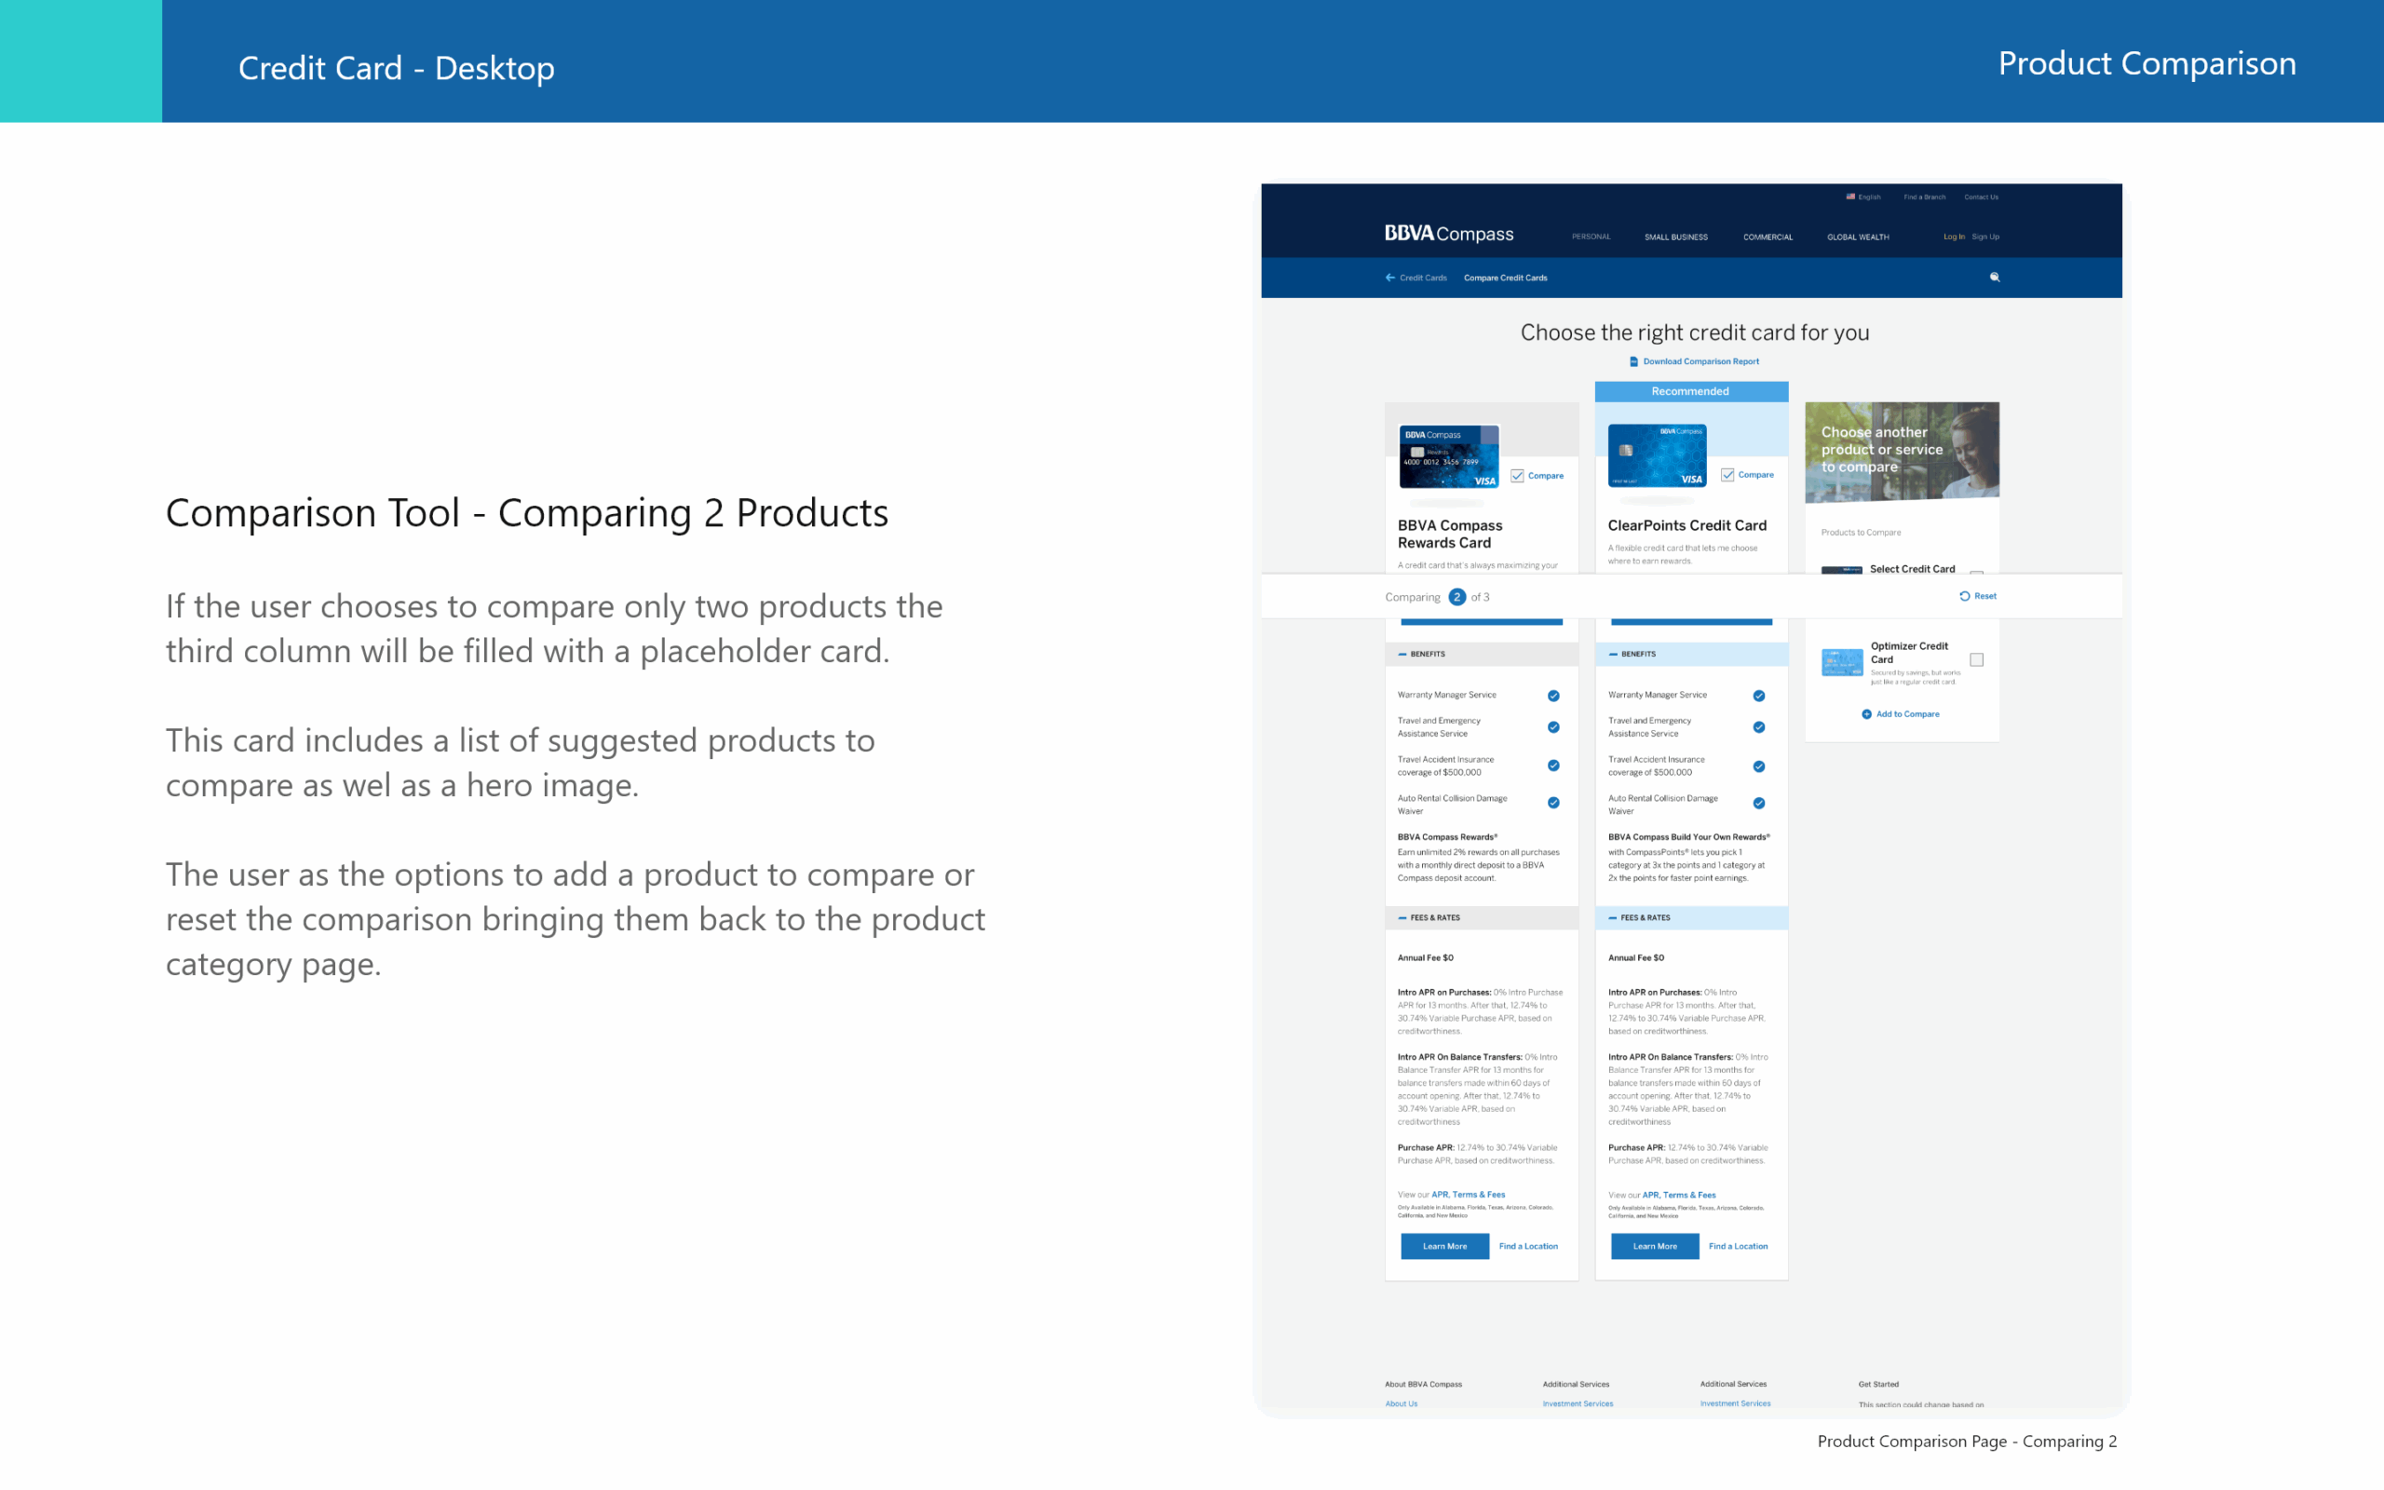2384x1490 pixels.
Task: Click the Reset comparison link
Action: tap(1985, 596)
